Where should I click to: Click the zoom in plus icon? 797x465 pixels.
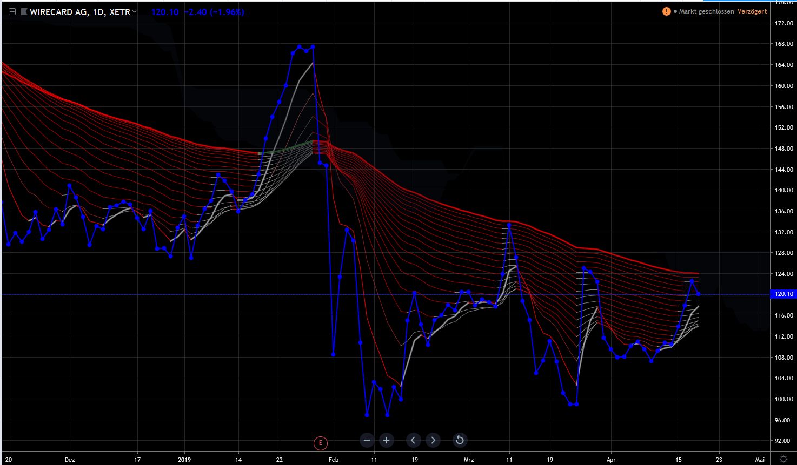tap(386, 440)
